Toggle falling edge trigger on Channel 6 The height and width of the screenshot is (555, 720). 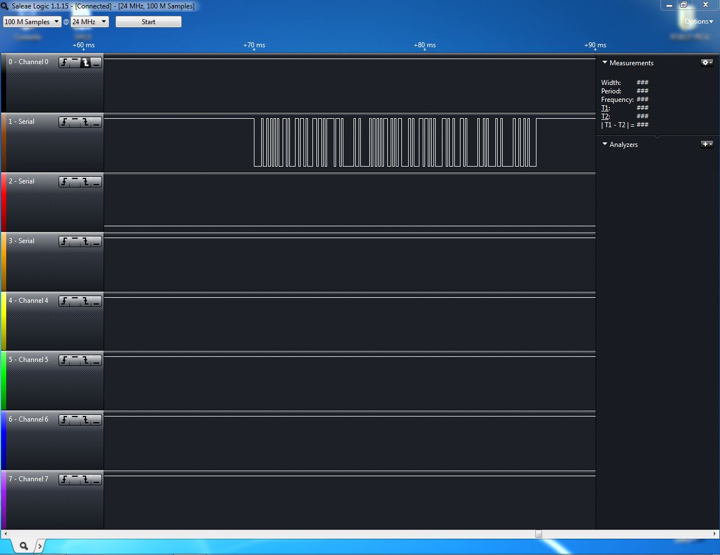86,420
